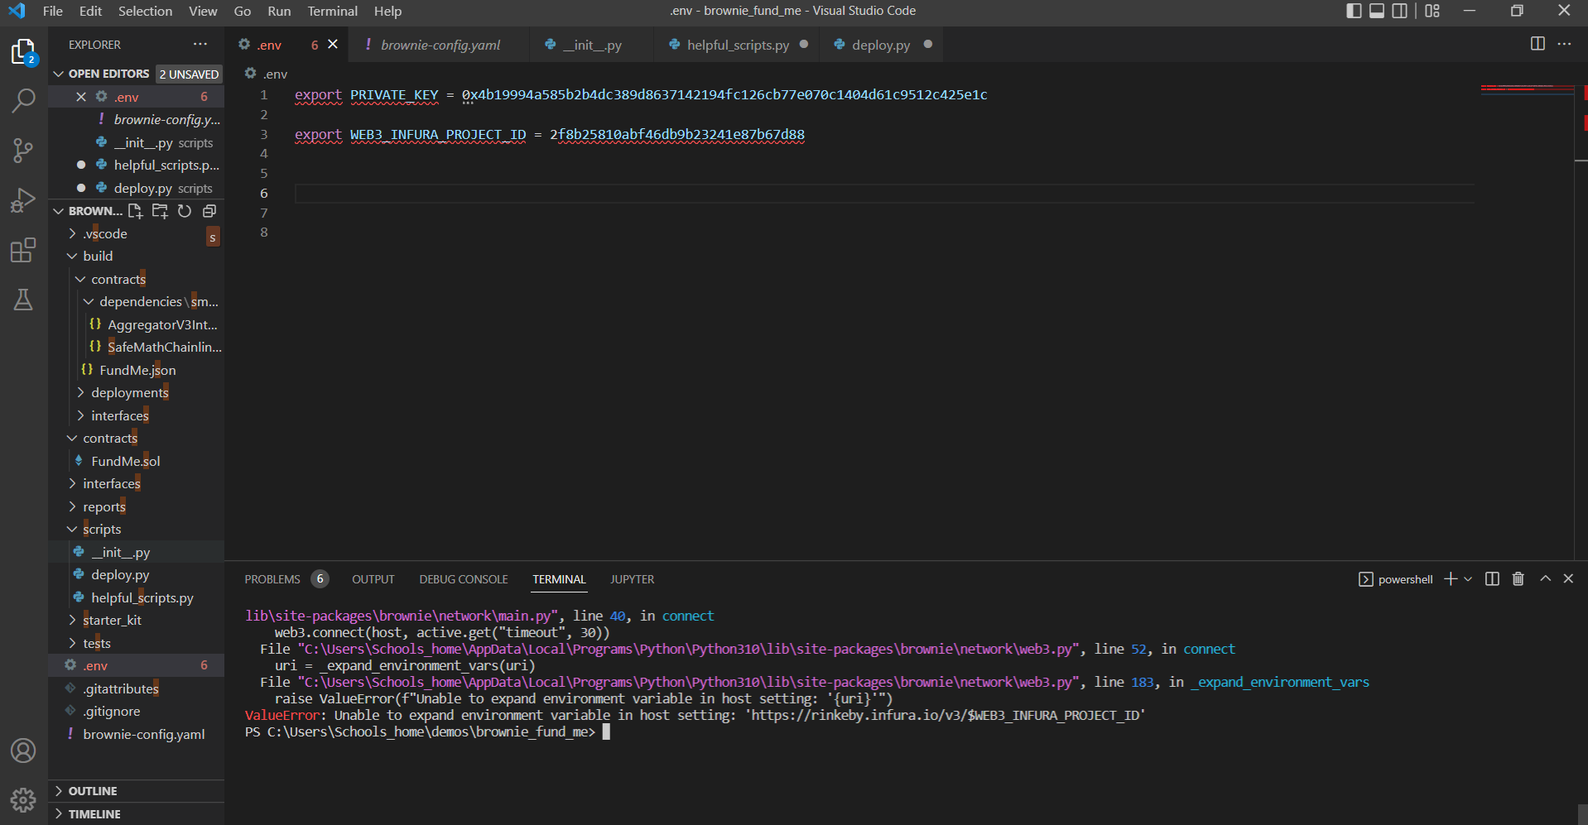Click web3.py line 183 link in terminal
Screen dimensions: 1588x825
[690, 683]
